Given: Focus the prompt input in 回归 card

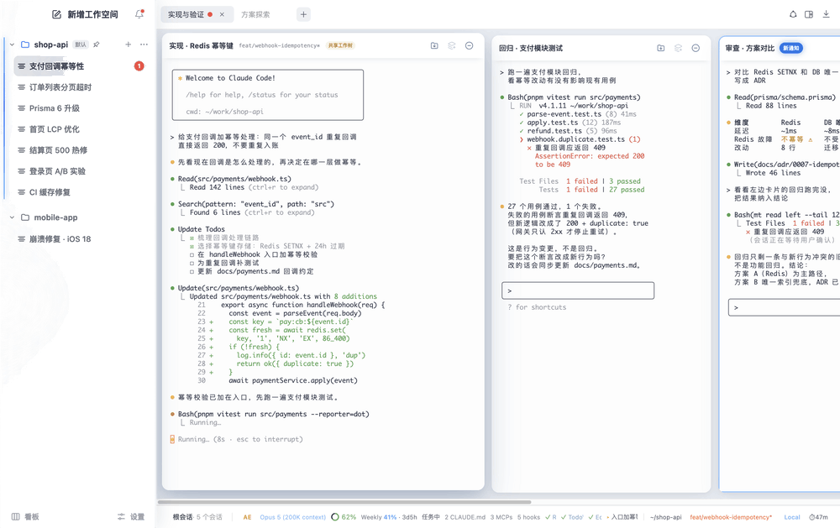Looking at the screenshot, I should [578, 290].
